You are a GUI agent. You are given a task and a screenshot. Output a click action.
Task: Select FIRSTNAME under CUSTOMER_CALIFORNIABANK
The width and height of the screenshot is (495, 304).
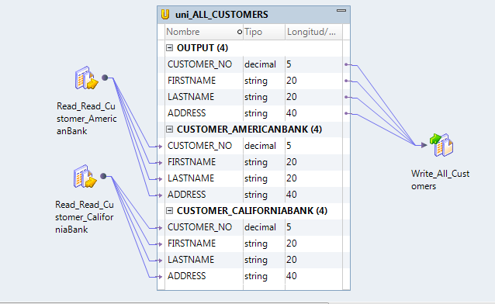point(192,244)
